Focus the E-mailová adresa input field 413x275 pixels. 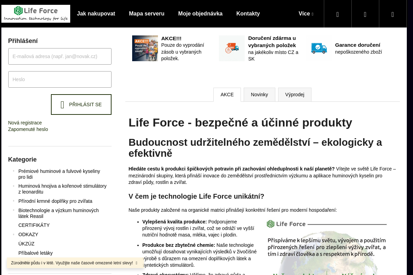[x=60, y=56]
